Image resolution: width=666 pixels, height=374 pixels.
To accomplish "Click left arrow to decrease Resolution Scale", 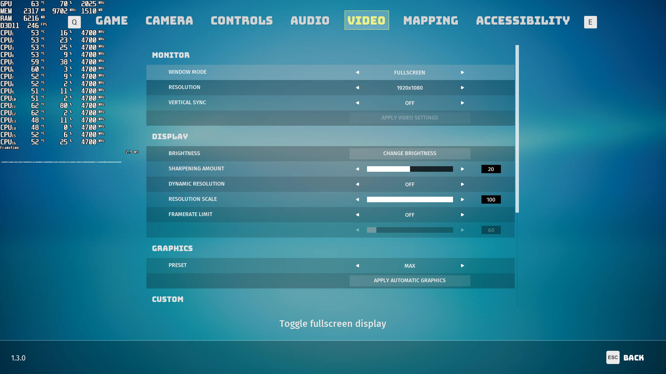I will pos(357,199).
